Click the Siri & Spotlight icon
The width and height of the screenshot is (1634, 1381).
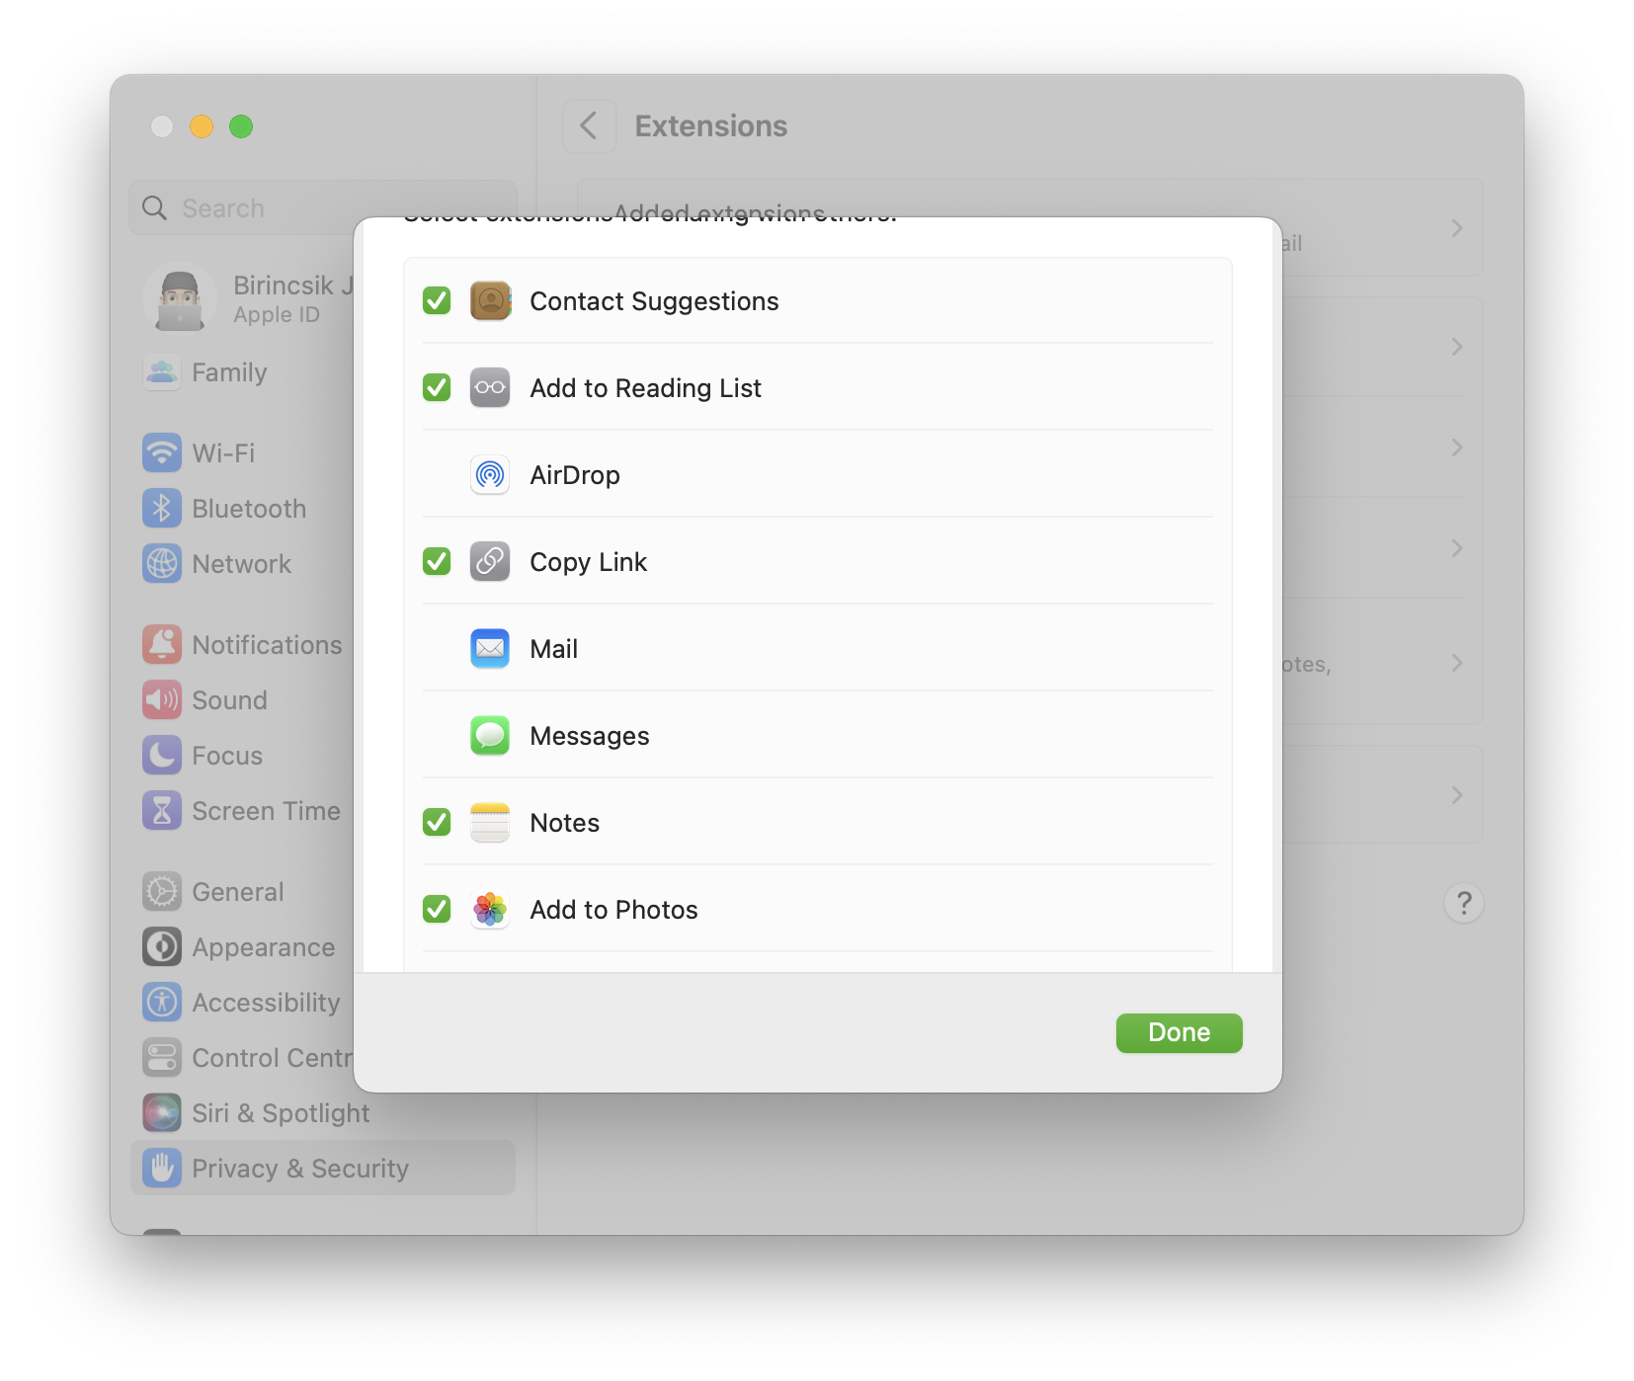tap(162, 1113)
